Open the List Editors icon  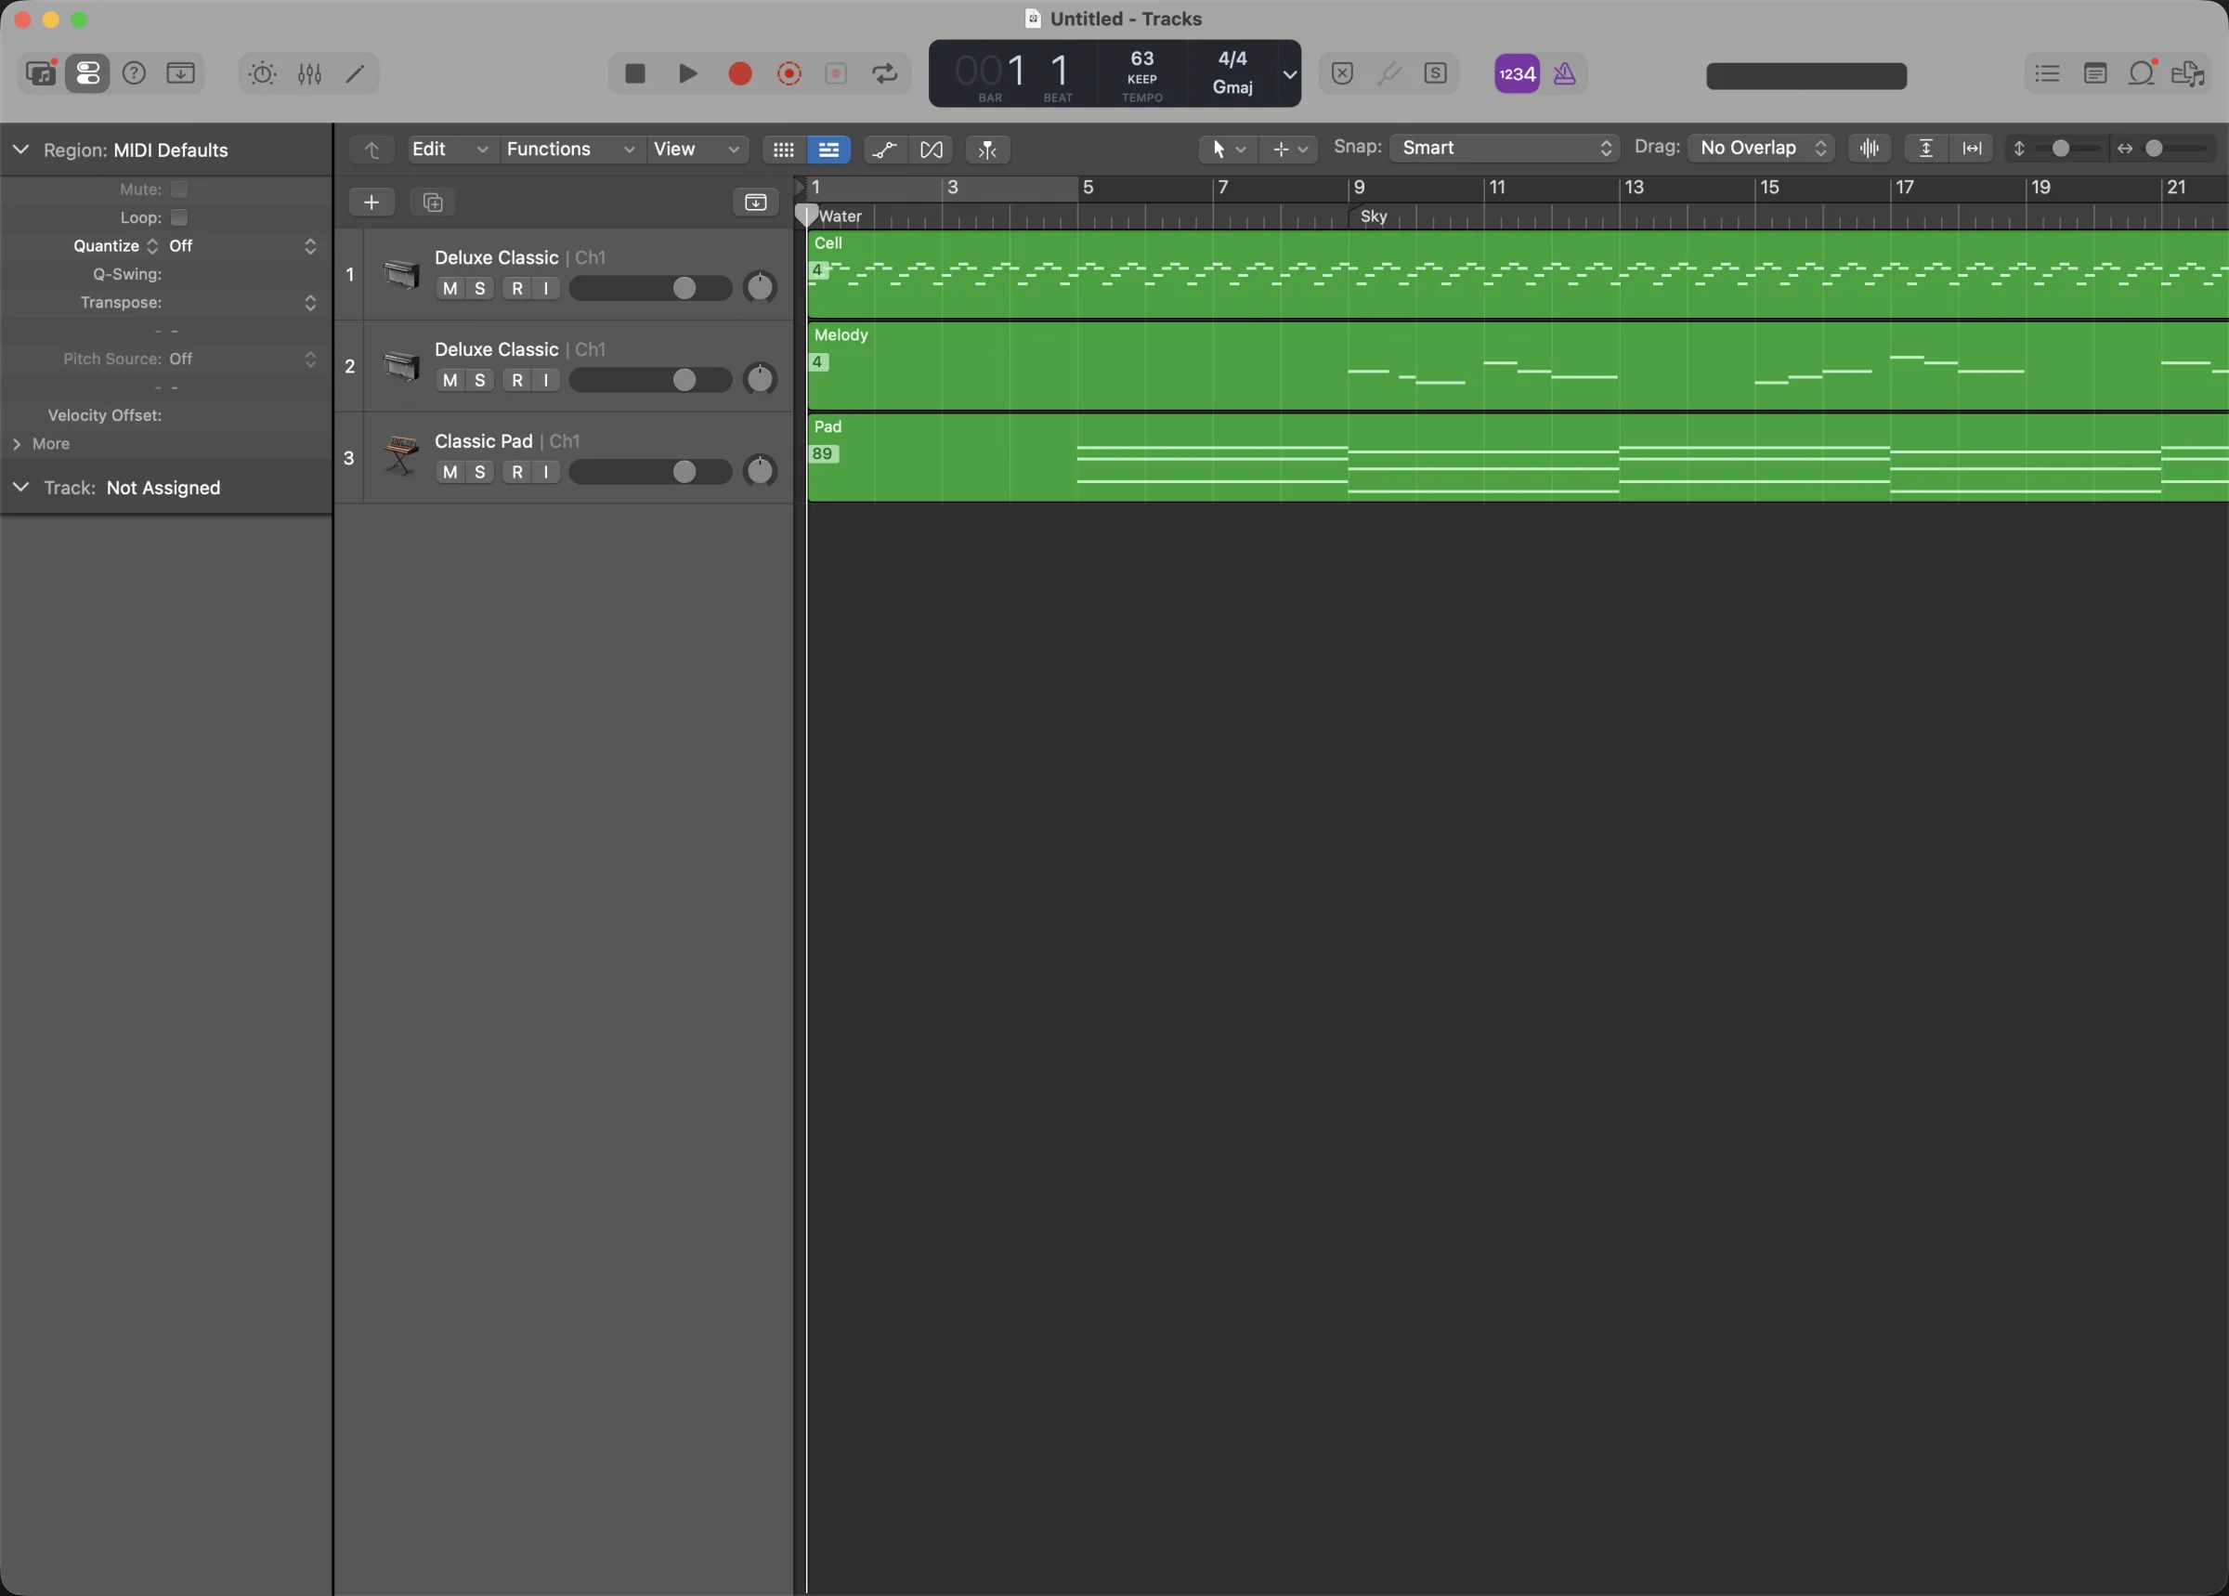click(2047, 73)
